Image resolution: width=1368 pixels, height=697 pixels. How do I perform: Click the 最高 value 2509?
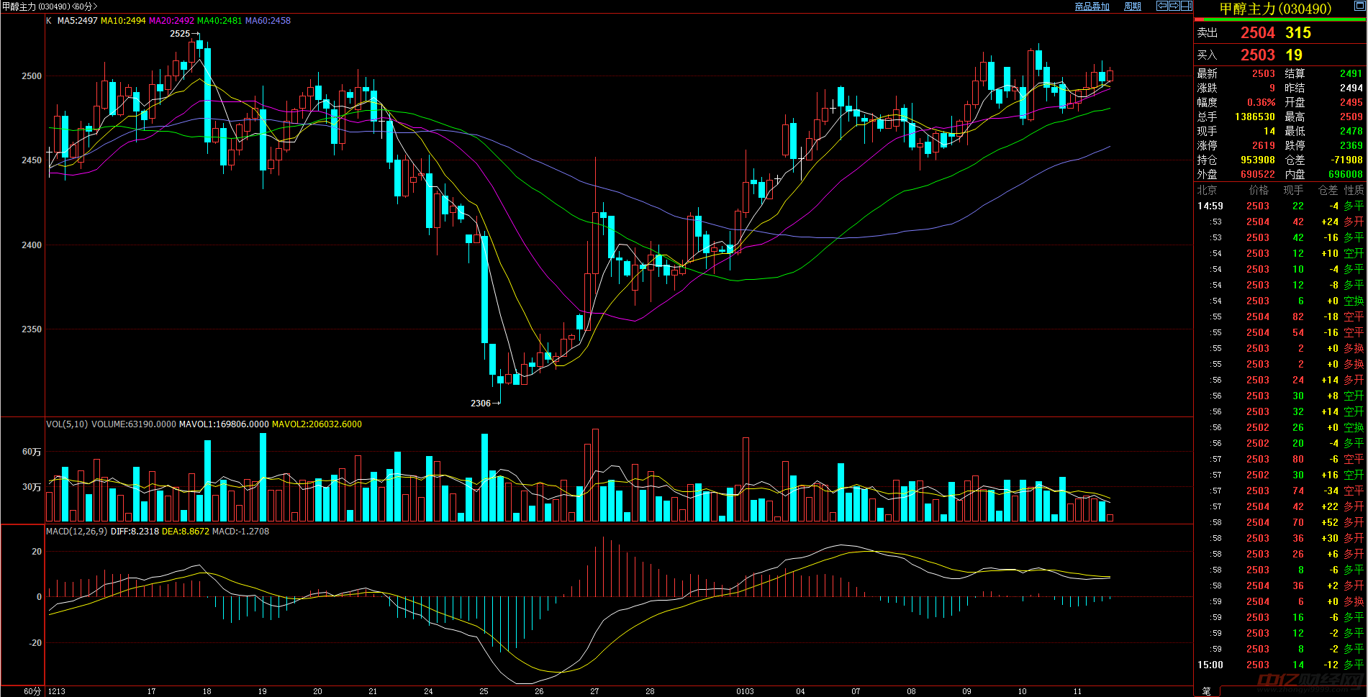(x=1351, y=117)
